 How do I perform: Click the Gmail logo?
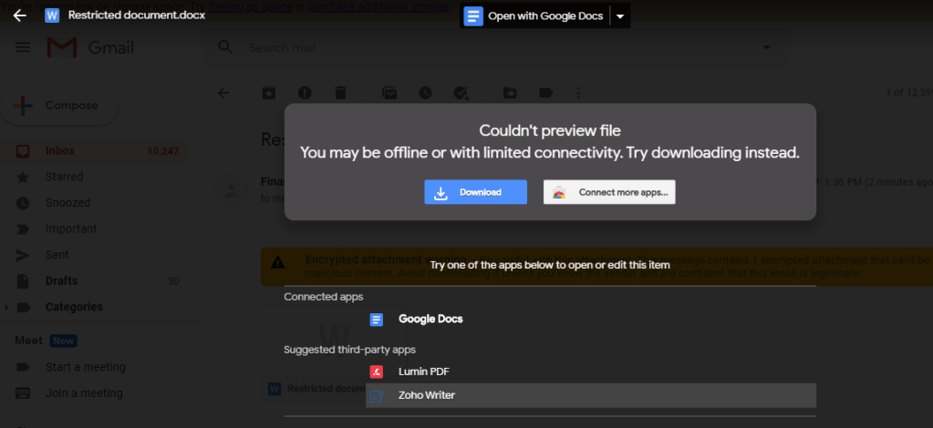[x=90, y=47]
